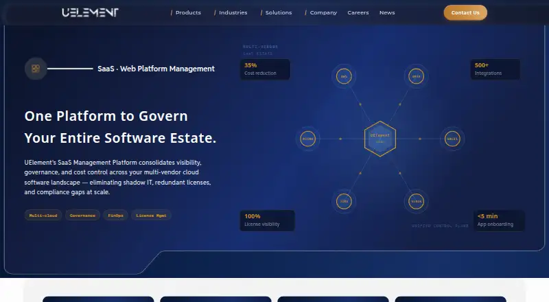This screenshot has height=302, width=549.
Task: Click the SLACK node in the diagram
Action: point(416,202)
